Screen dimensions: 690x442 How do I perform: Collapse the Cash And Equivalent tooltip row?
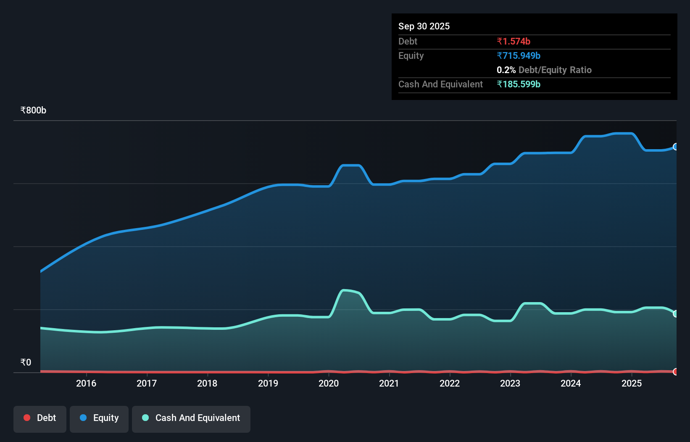440,84
